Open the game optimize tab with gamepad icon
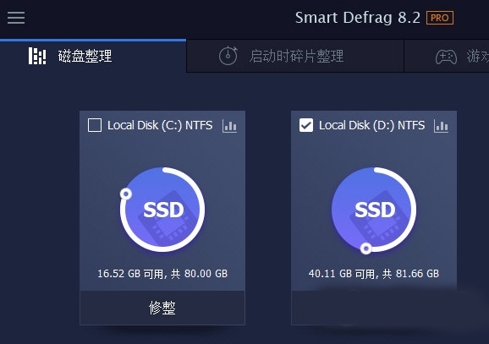 447,56
